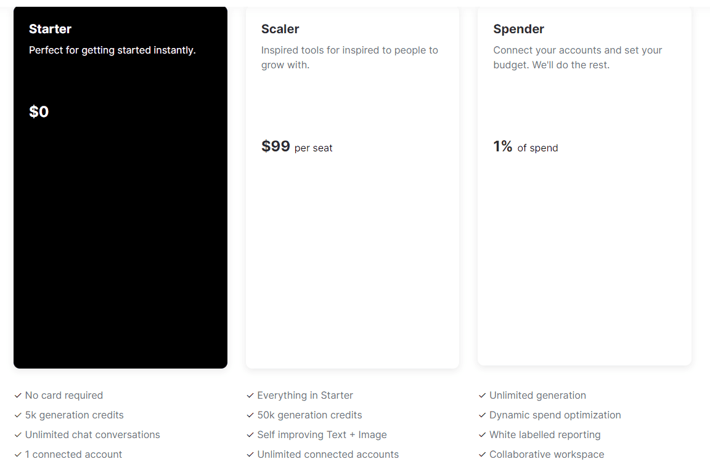Click checkmark icon for 50k generation credits

coord(250,415)
